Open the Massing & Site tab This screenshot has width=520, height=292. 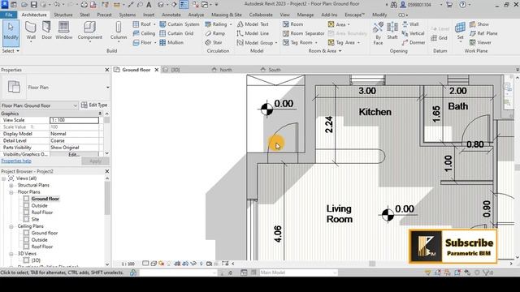point(227,15)
